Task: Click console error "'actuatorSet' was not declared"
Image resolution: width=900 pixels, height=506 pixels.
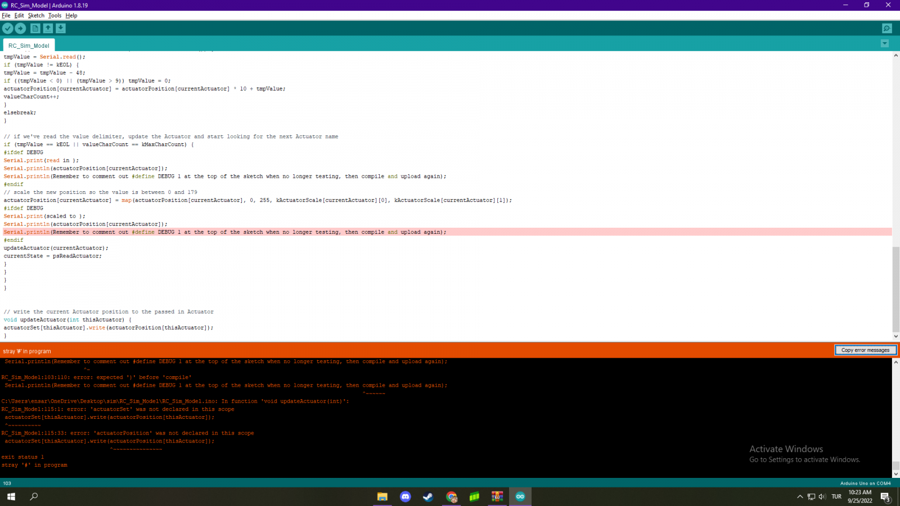Action: coord(118,409)
